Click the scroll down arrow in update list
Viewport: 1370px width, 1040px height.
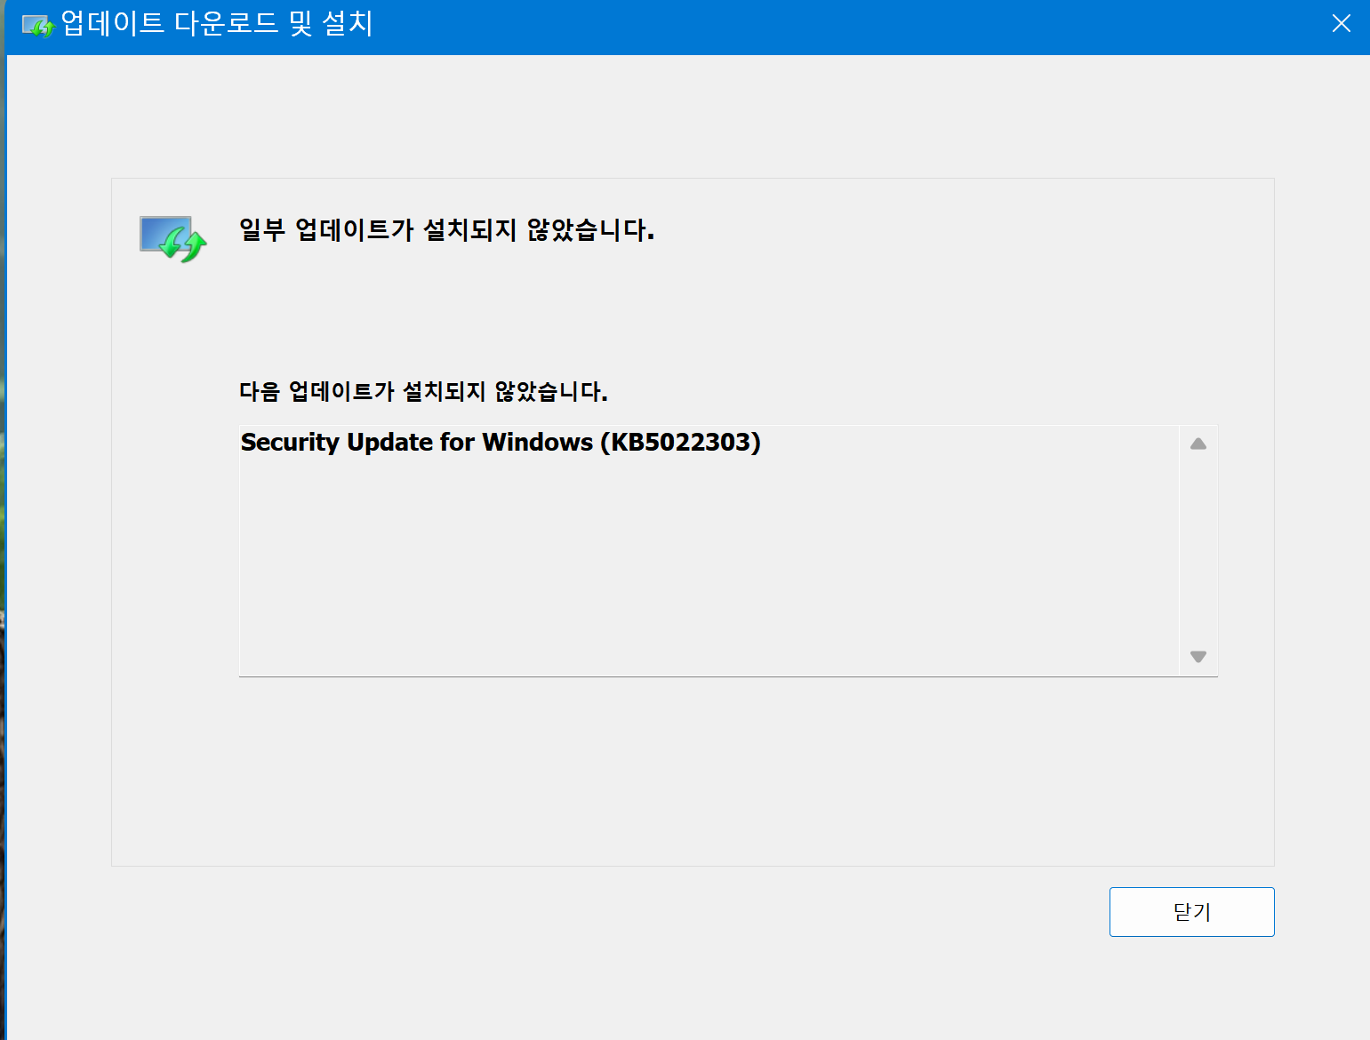1198,656
